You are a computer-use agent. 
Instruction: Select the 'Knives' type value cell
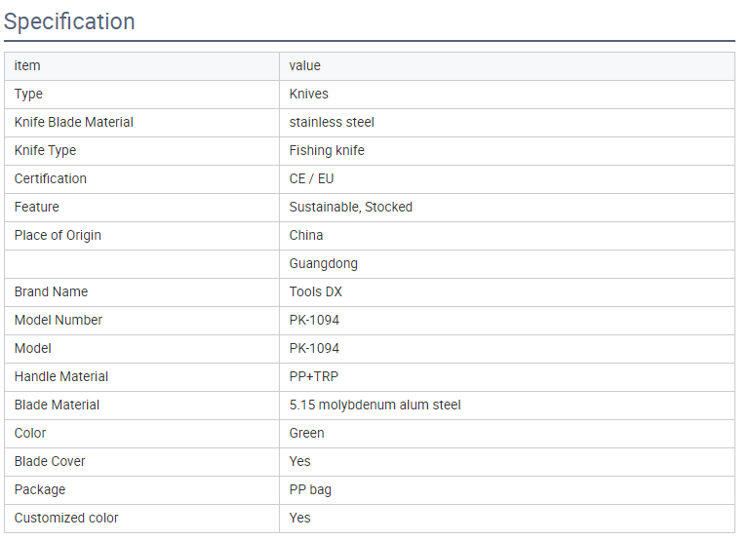[507, 95]
